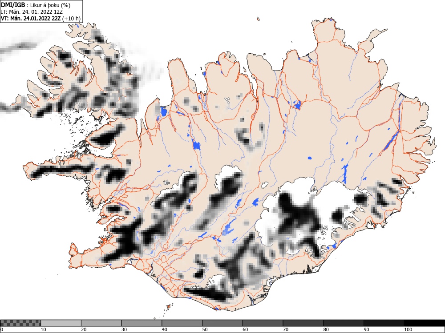Click the legend label '70'
445x333 pixels.
pyautogui.click(x=285, y=329)
